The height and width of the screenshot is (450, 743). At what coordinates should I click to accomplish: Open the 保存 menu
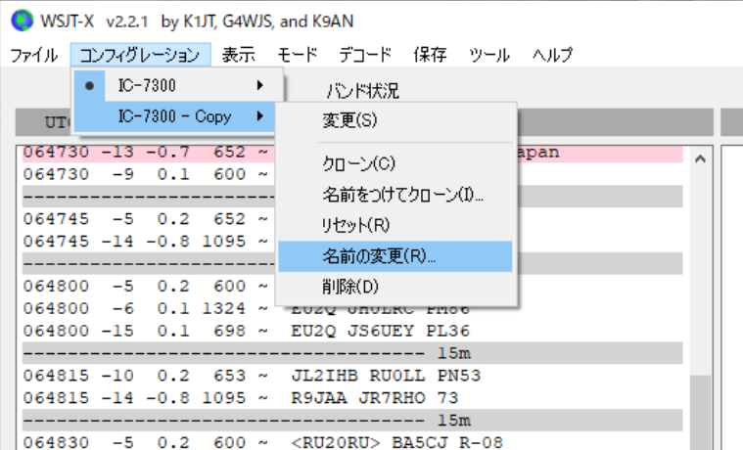pos(430,55)
